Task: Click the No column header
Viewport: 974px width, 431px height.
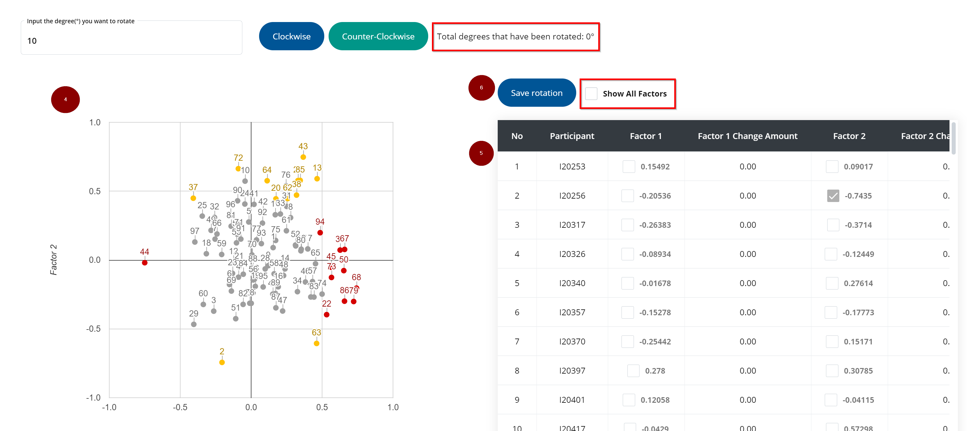Action: [517, 136]
